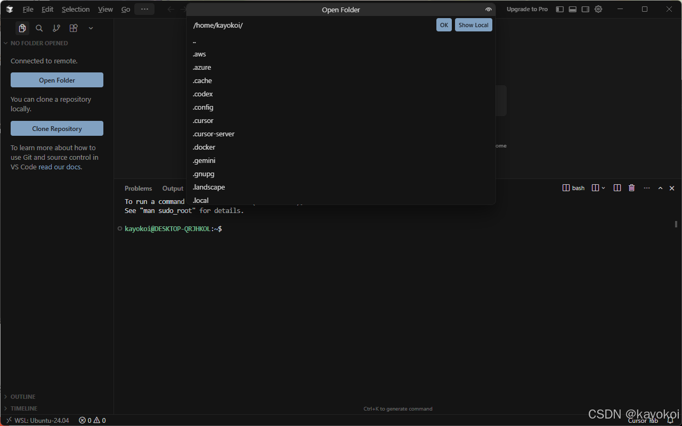Viewport: 682px width, 426px height.
Task: Select the .codex folder entry
Action: coord(341,94)
